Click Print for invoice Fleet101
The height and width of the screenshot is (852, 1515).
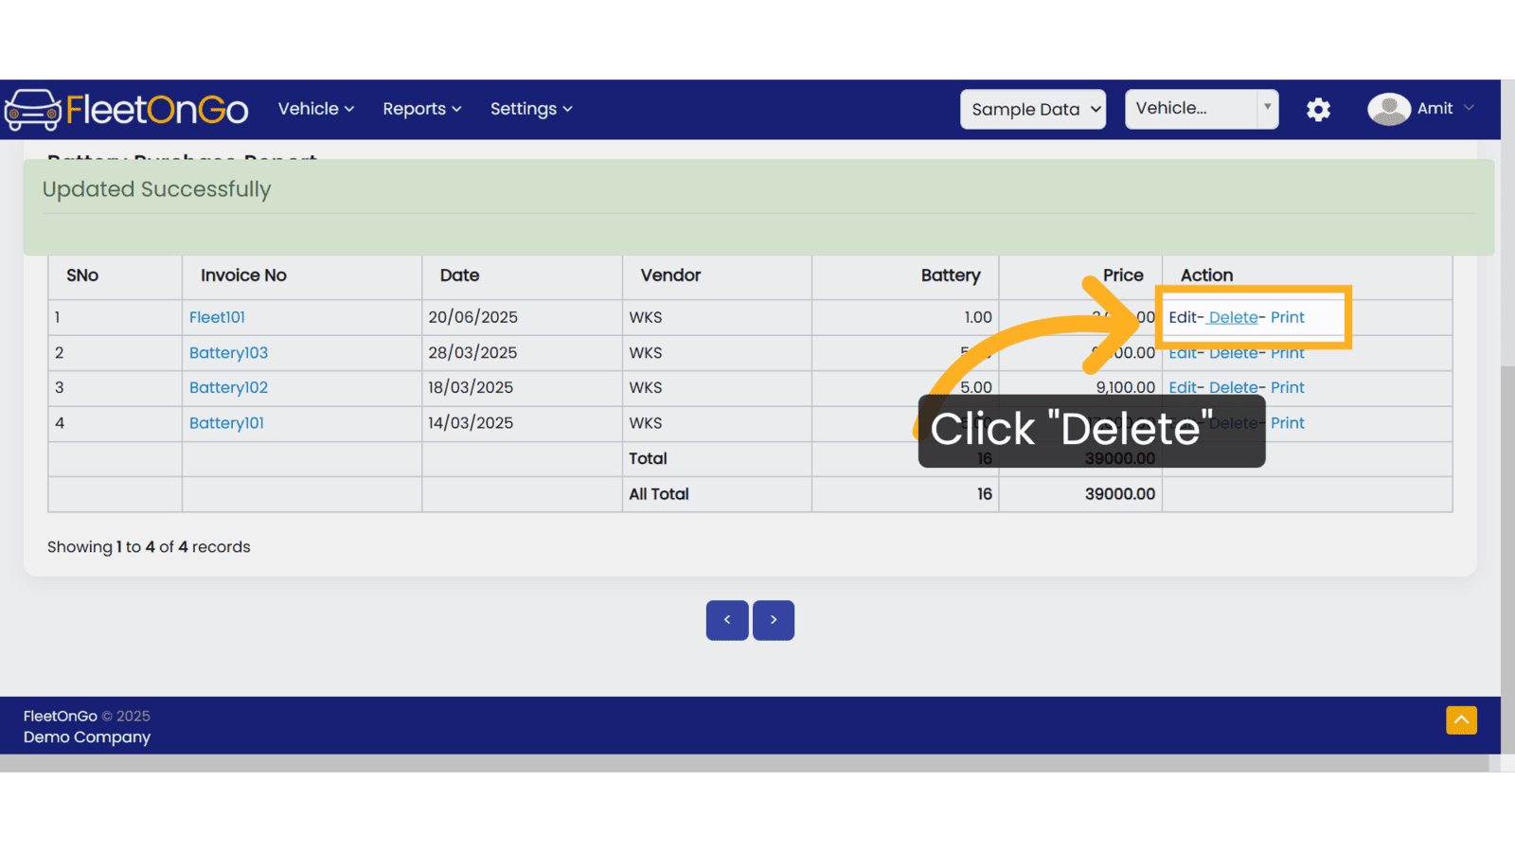coord(1288,317)
